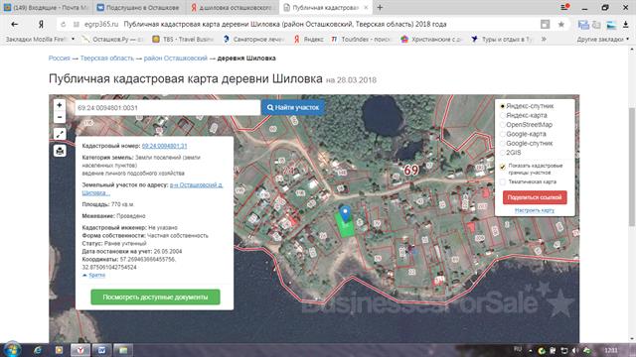Toggle show cadastral boundaries checkbox
636x357 pixels.
pyautogui.click(x=503, y=167)
